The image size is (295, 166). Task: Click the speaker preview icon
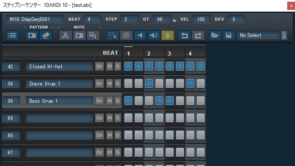tap(140, 35)
